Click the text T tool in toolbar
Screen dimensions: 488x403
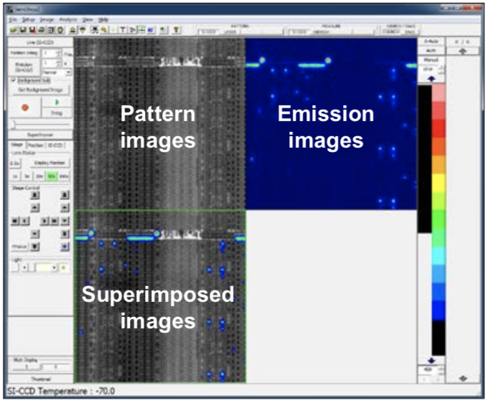coord(122,30)
